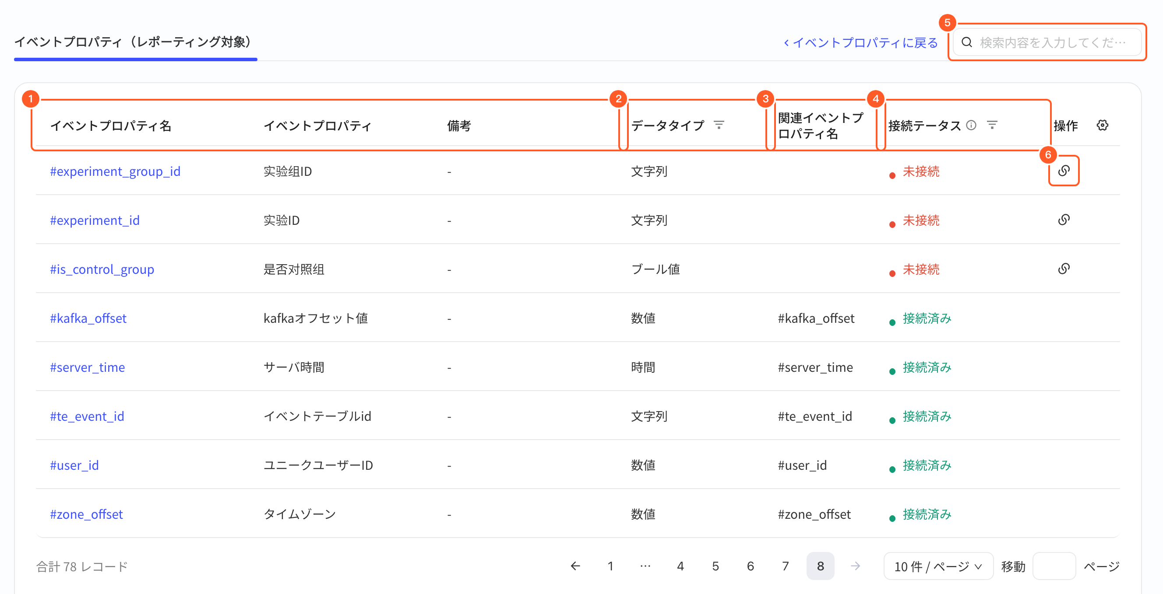Click サーバ時間 cell
This screenshot has width=1163, height=594.
click(294, 367)
